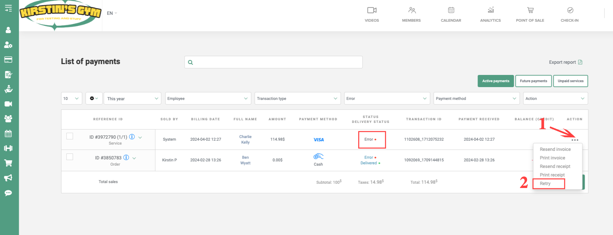The height and width of the screenshot is (235, 613).
Task: Click the payments search input field
Action: click(274, 62)
